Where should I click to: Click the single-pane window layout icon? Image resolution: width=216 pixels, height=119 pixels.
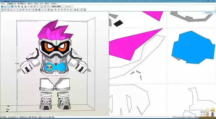pyautogui.click(x=48, y=6)
